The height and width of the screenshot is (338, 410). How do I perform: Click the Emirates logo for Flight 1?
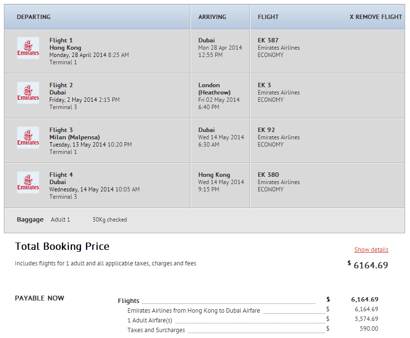(28, 48)
